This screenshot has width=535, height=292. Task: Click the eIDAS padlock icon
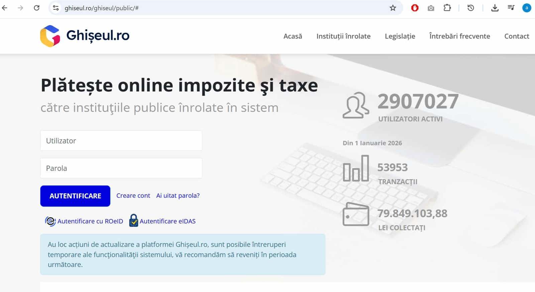coord(133,220)
